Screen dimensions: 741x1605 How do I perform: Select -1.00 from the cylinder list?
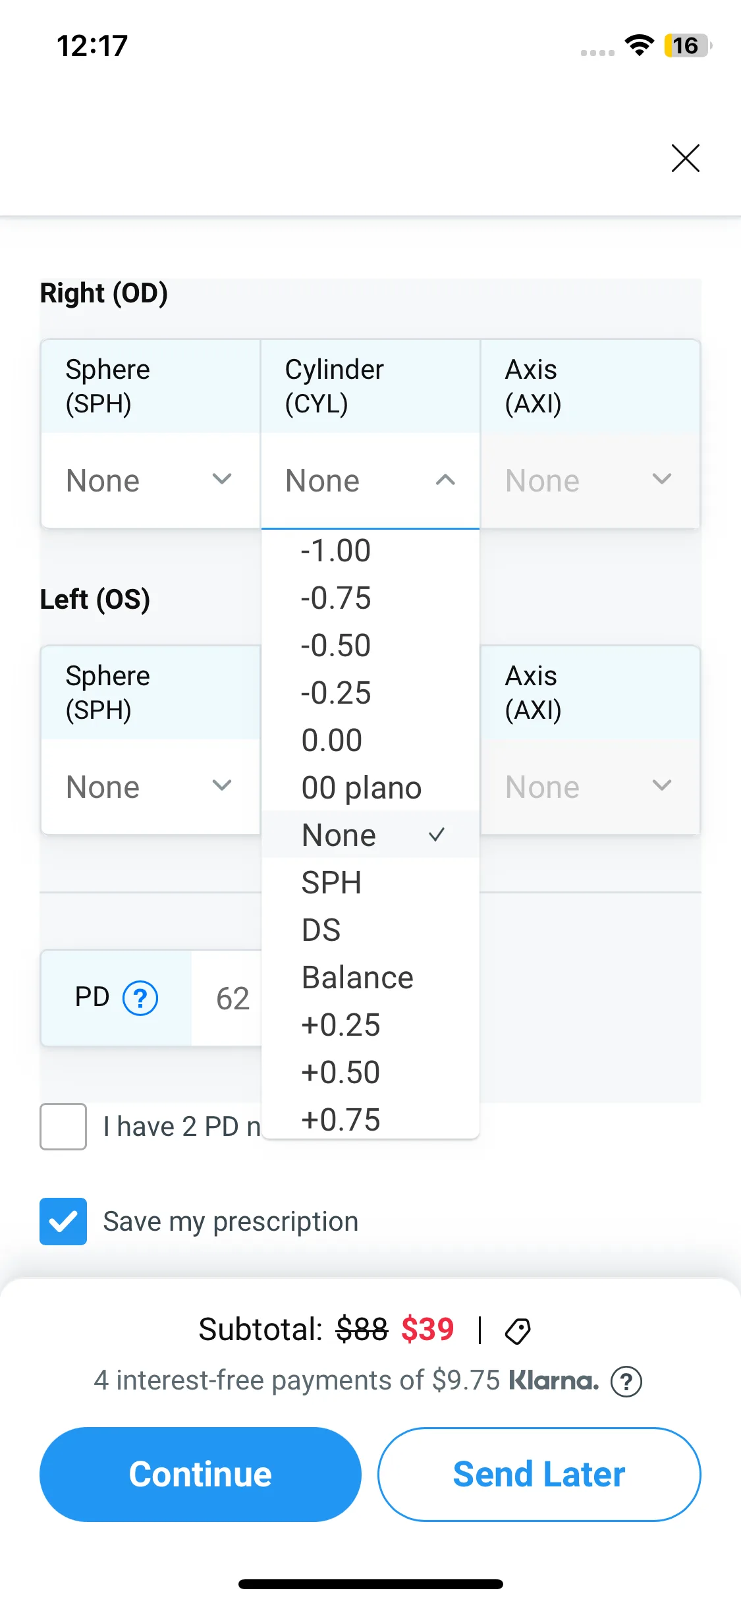tap(336, 551)
